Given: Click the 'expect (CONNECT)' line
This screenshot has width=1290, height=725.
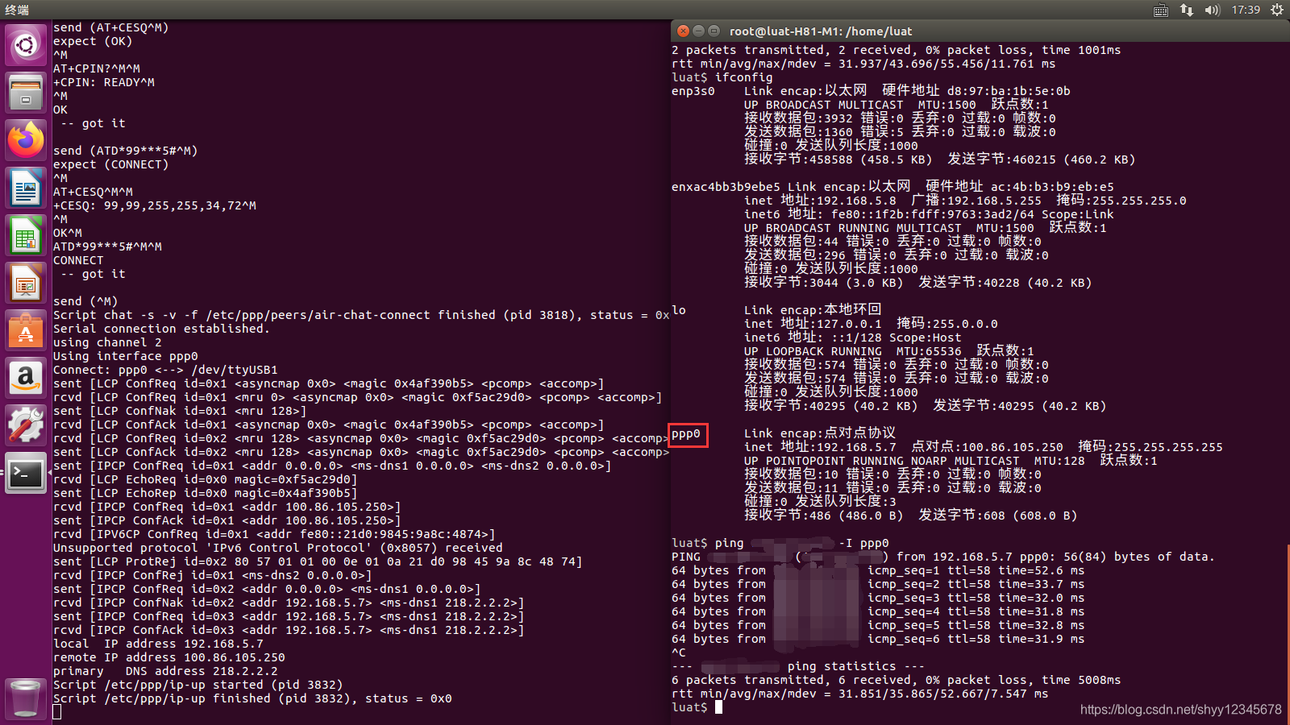Looking at the screenshot, I should point(111,164).
